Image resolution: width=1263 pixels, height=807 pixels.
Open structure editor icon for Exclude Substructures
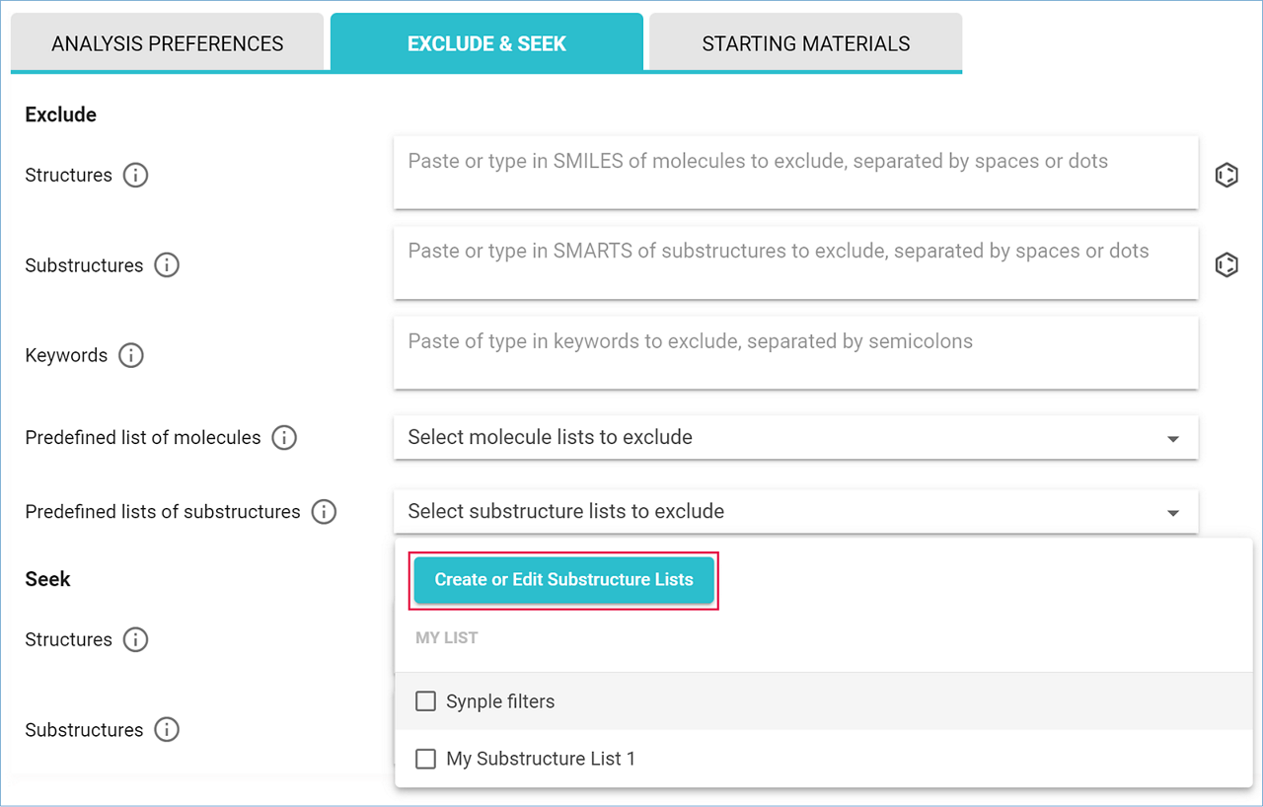1226,265
